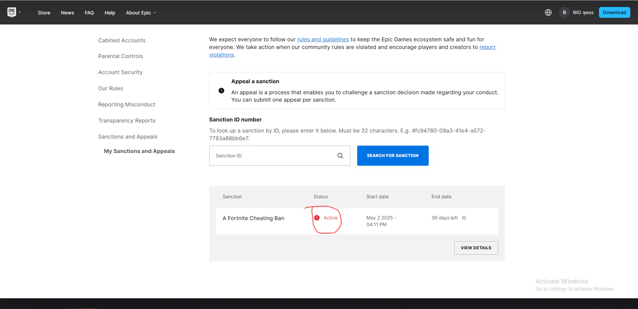Open the language globe icon

click(548, 12)
